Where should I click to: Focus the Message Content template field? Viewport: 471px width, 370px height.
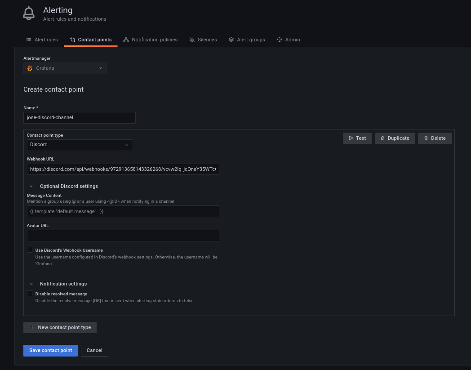(123, 211)
